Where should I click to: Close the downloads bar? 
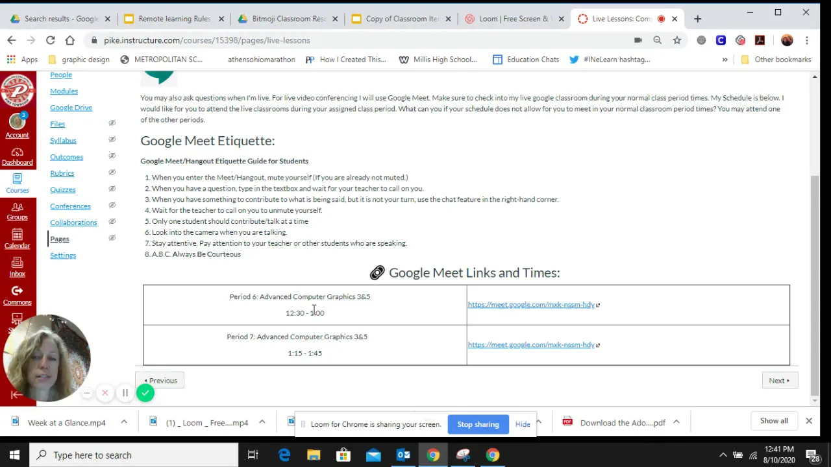pos(809,421)
